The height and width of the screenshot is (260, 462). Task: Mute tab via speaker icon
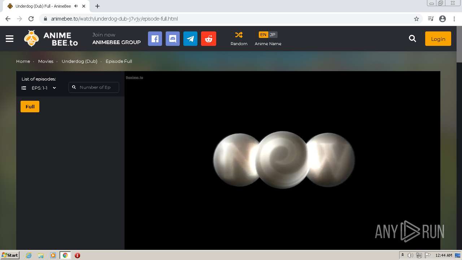click(76, 6)
